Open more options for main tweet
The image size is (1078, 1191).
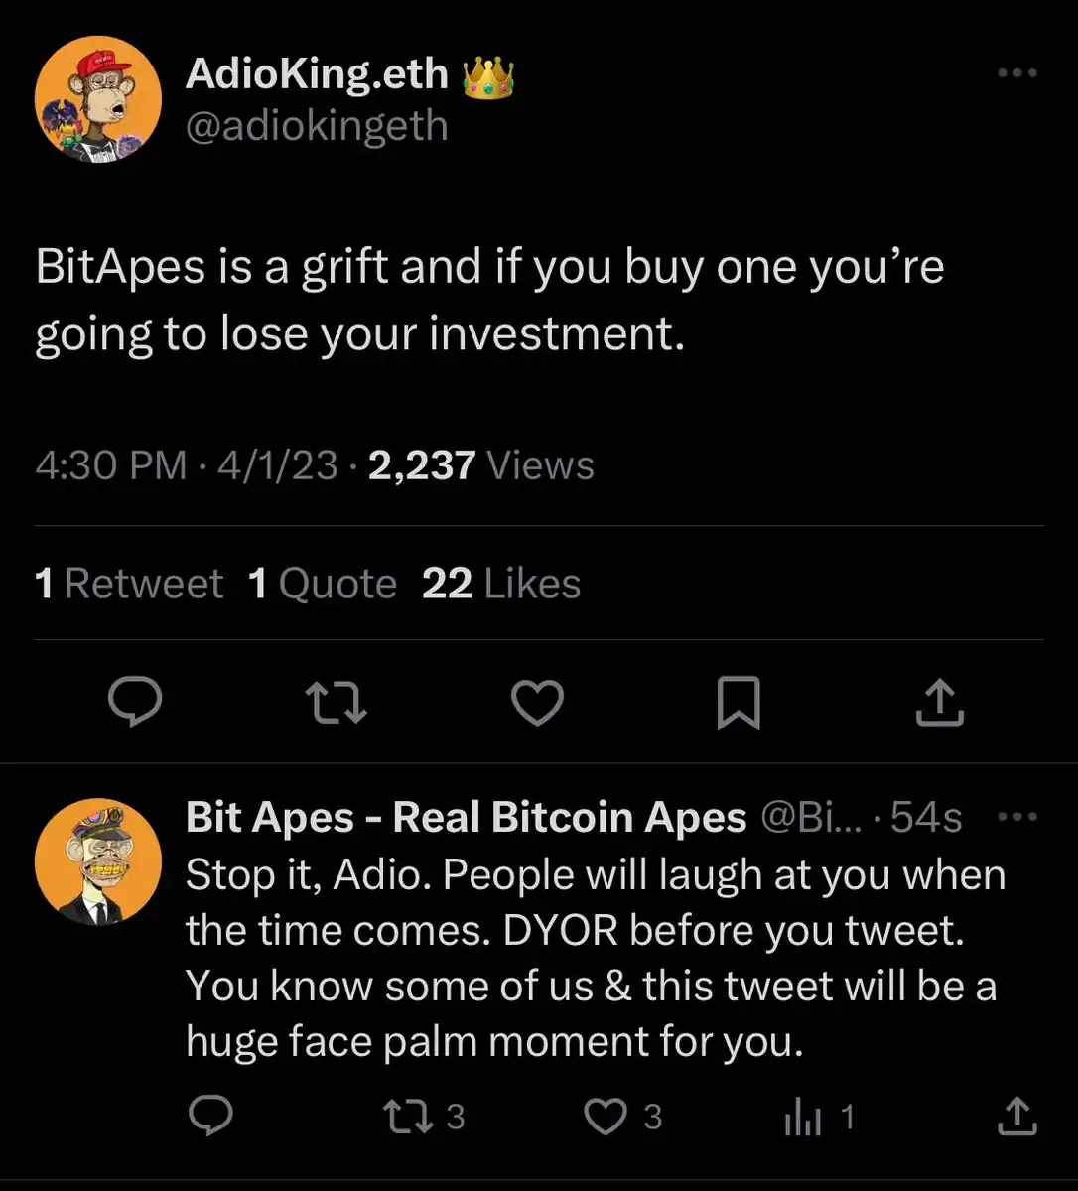[x=1017, y=73]
